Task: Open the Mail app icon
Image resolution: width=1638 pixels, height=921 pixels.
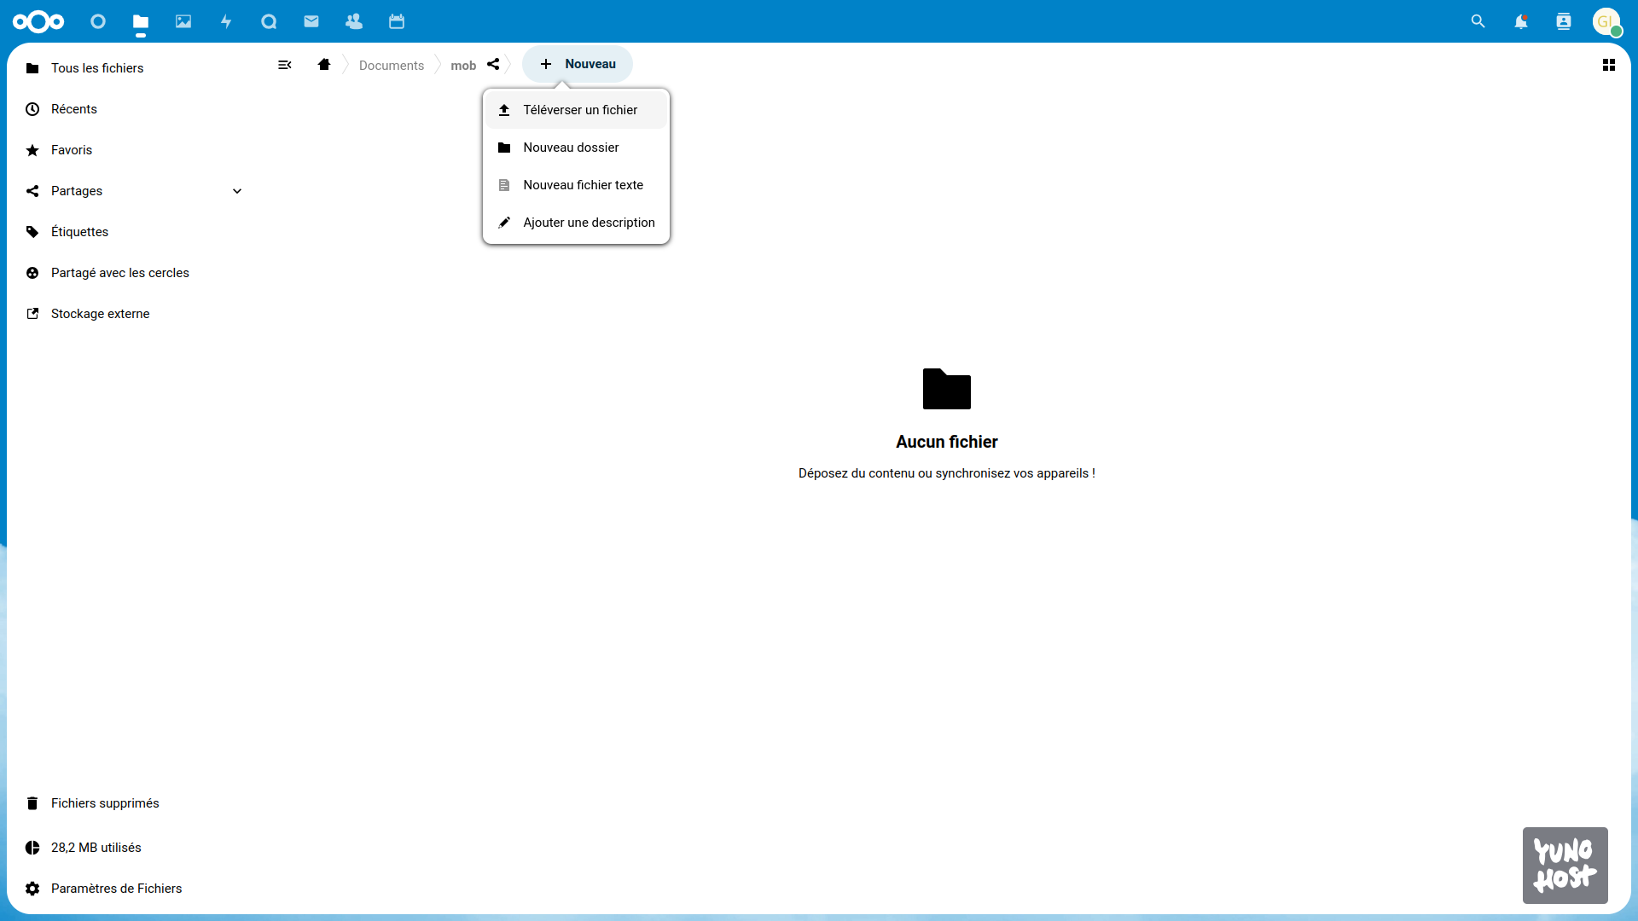Action: click(x=311, y=21)
